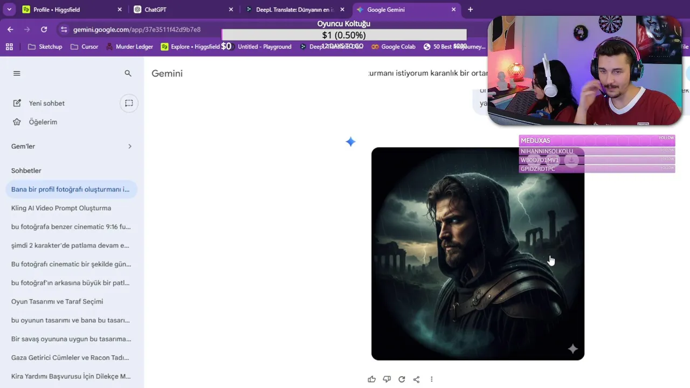Reload the page with the refresh icon
Viewport: 690px width, 388px height.
(x=44, y=30)
